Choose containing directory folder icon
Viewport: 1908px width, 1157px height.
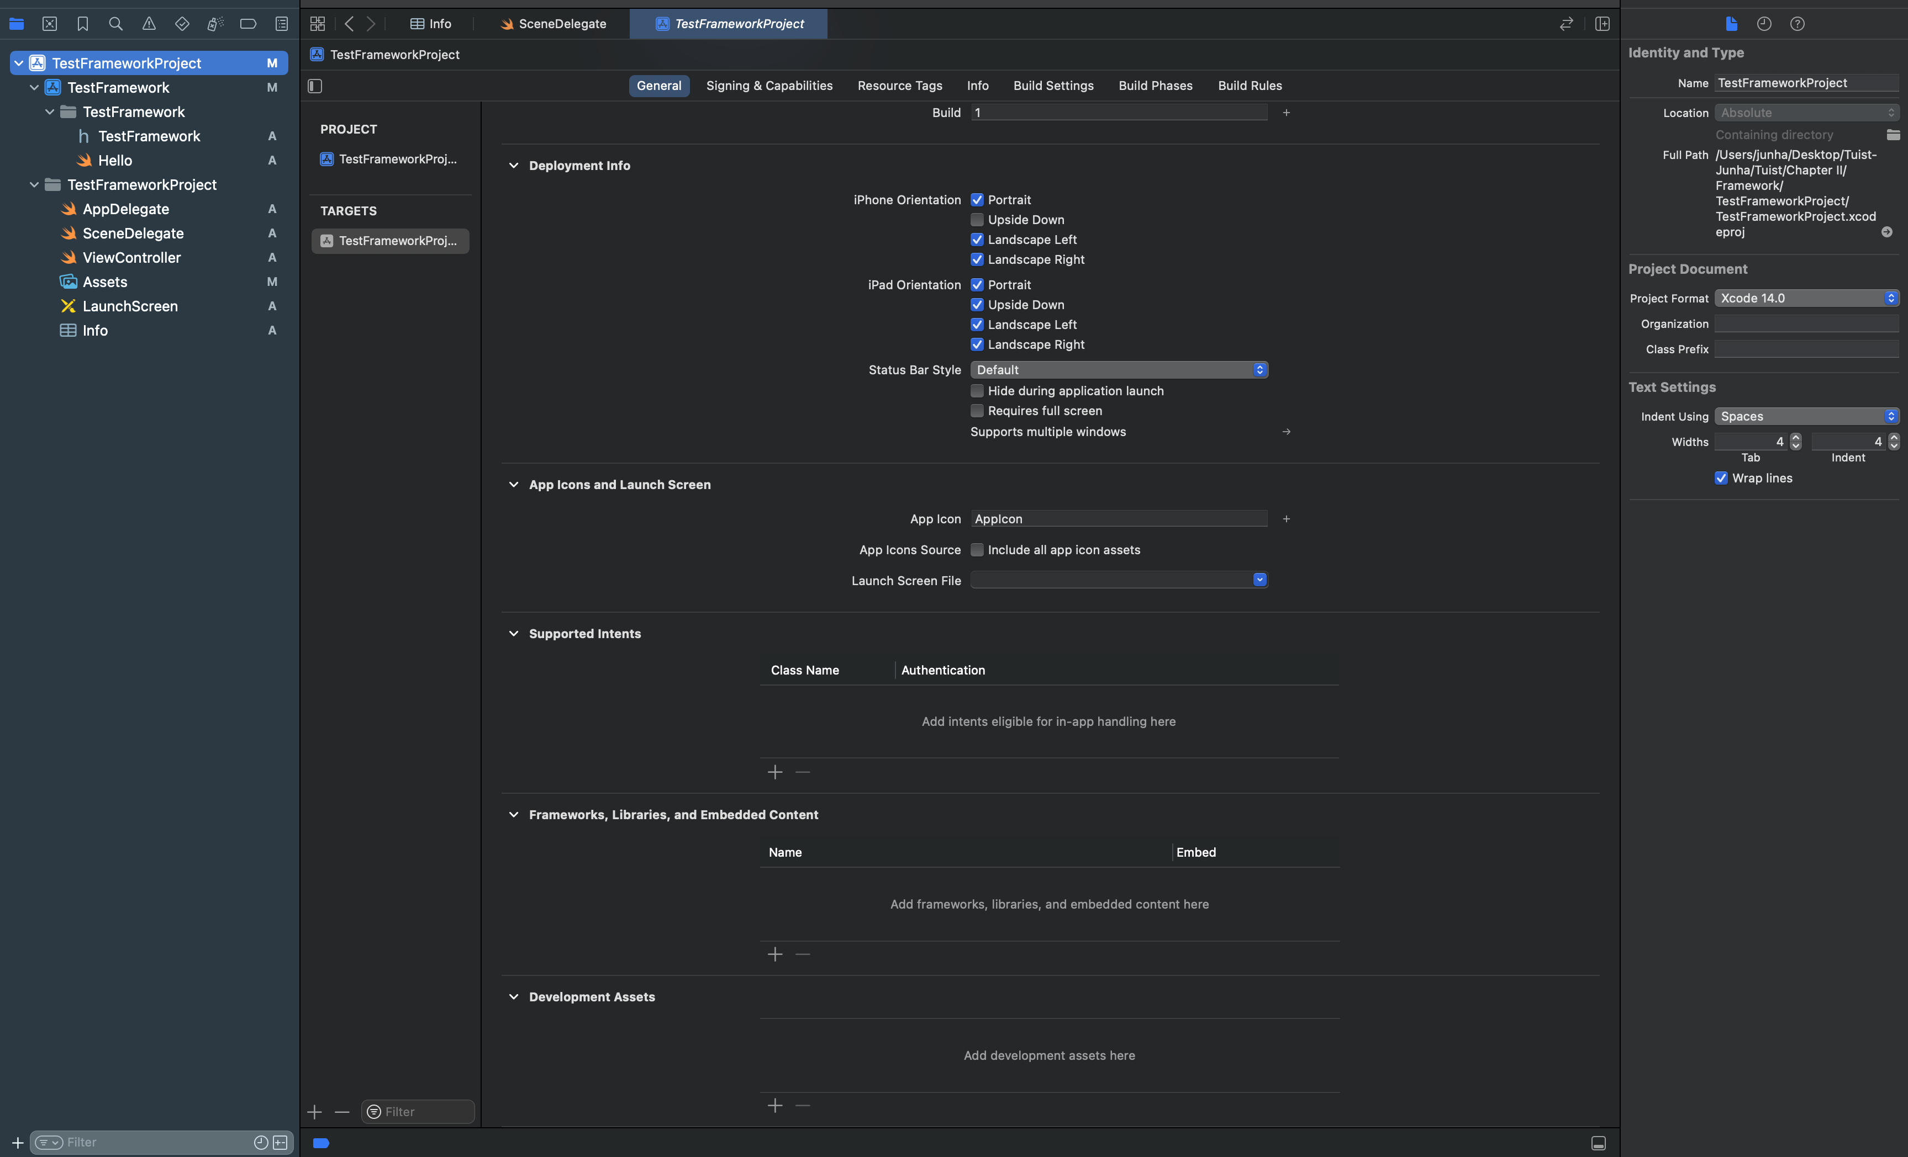1893,135
